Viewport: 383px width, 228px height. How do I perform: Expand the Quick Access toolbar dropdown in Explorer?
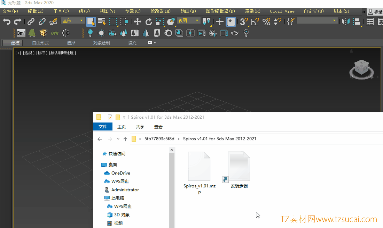coord(124,118)
